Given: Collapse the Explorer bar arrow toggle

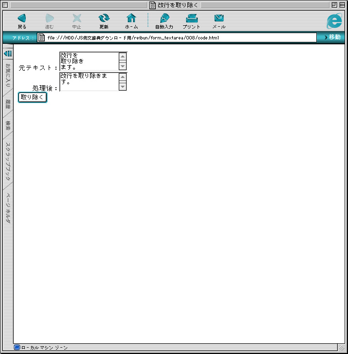Looking at the screenshot, I should [x=8, y=54].
